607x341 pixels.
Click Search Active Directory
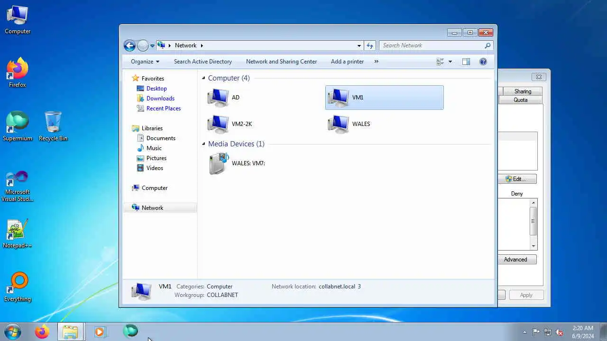click(203, 62)
